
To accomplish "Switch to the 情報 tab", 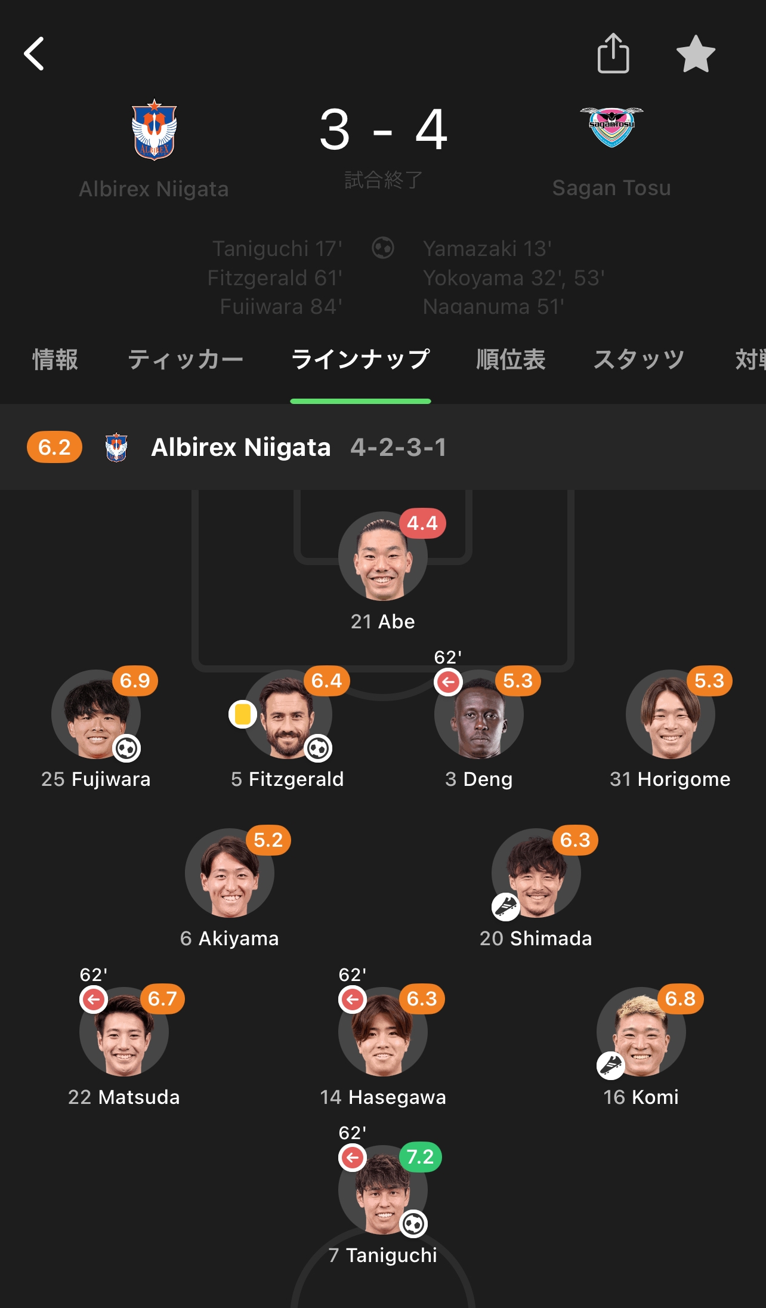I will point(55,360).
